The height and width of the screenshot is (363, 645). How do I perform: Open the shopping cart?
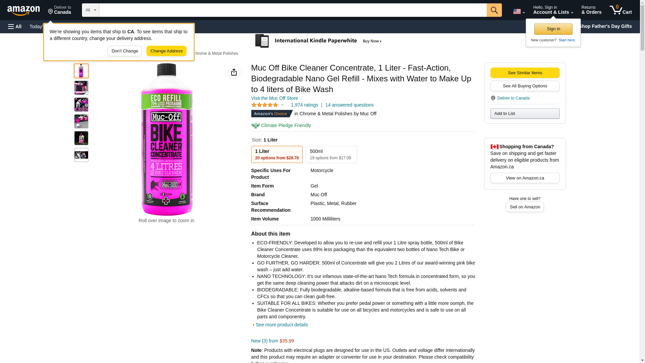point(620,10)
